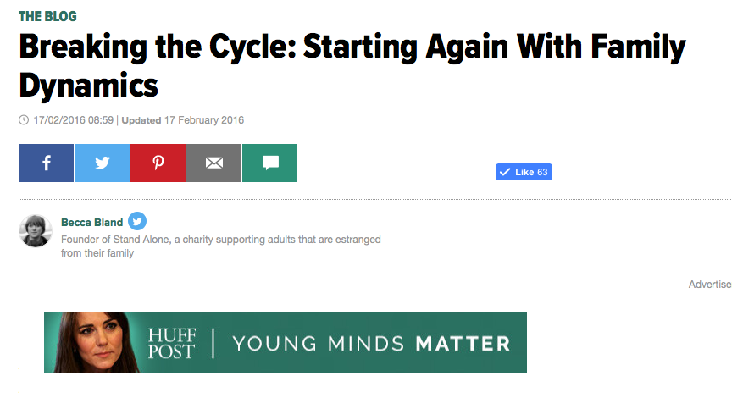Click the article headline Breaking the Cycle
732x398 pixels.
coord(352,66)
